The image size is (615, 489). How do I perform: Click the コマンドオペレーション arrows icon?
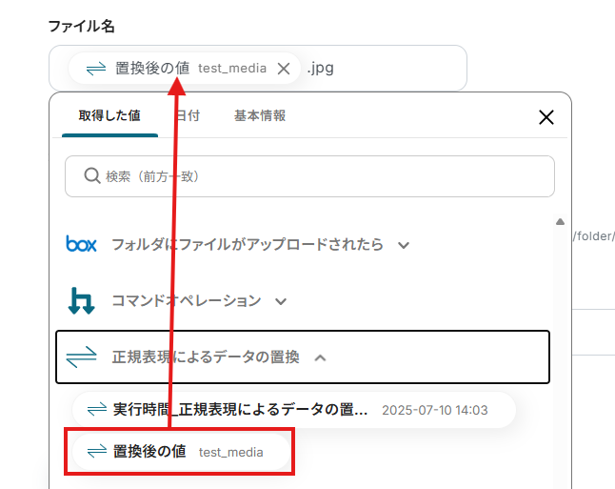coord(81,301)
